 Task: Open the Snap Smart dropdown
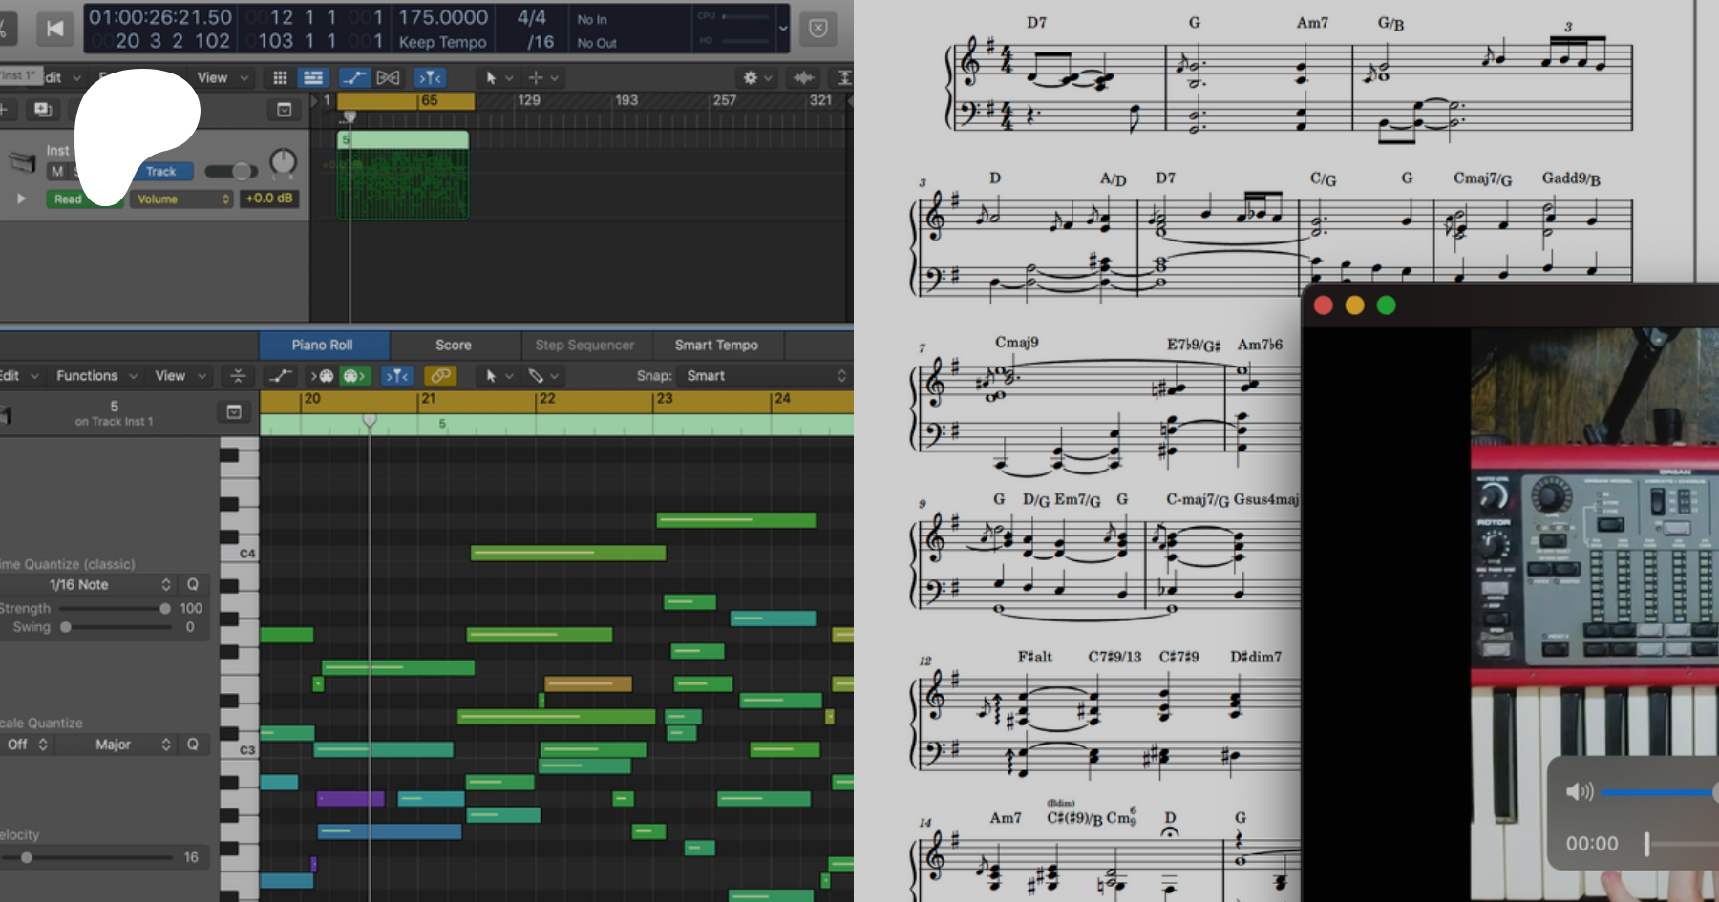click(764, 375)
